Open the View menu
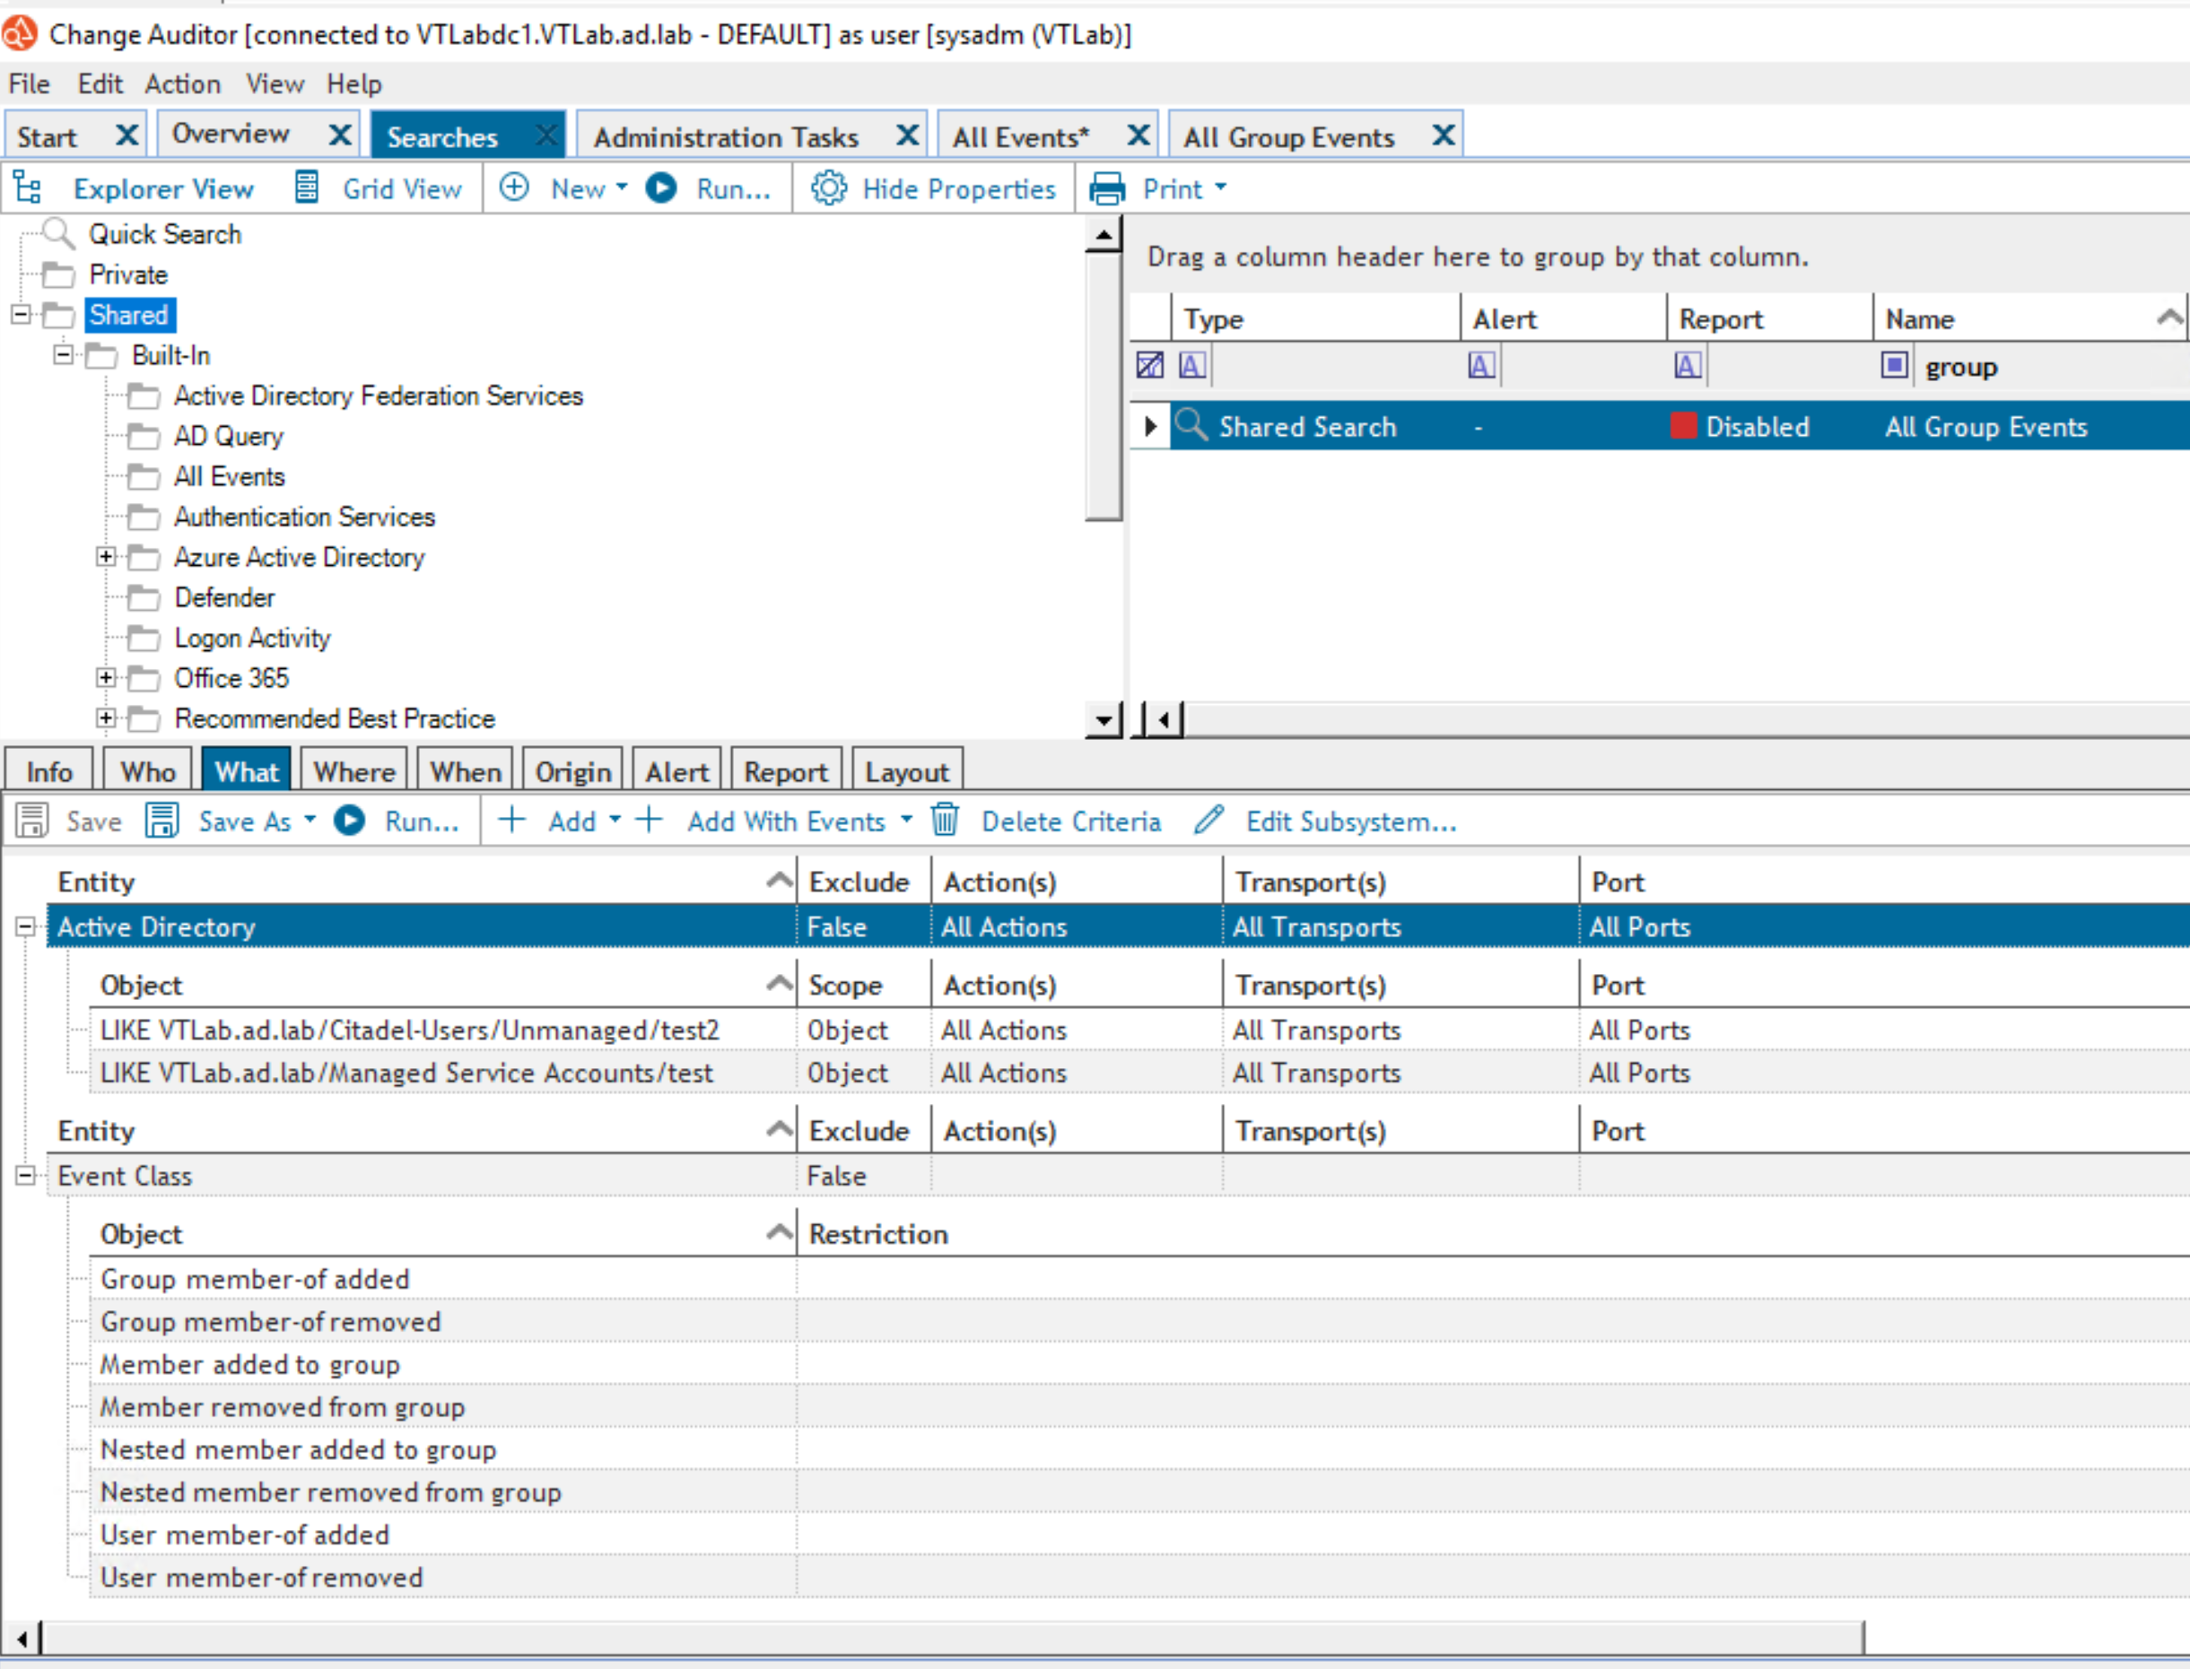The width and height of the screenshot is (2190, 1669). [x=275, y=83]
